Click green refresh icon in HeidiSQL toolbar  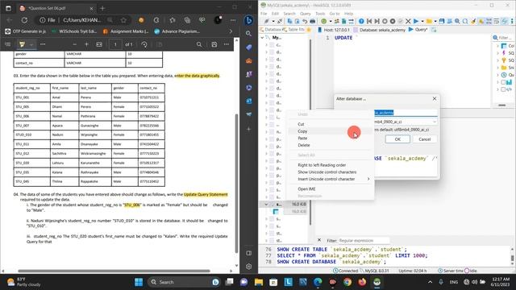[324, 22]
